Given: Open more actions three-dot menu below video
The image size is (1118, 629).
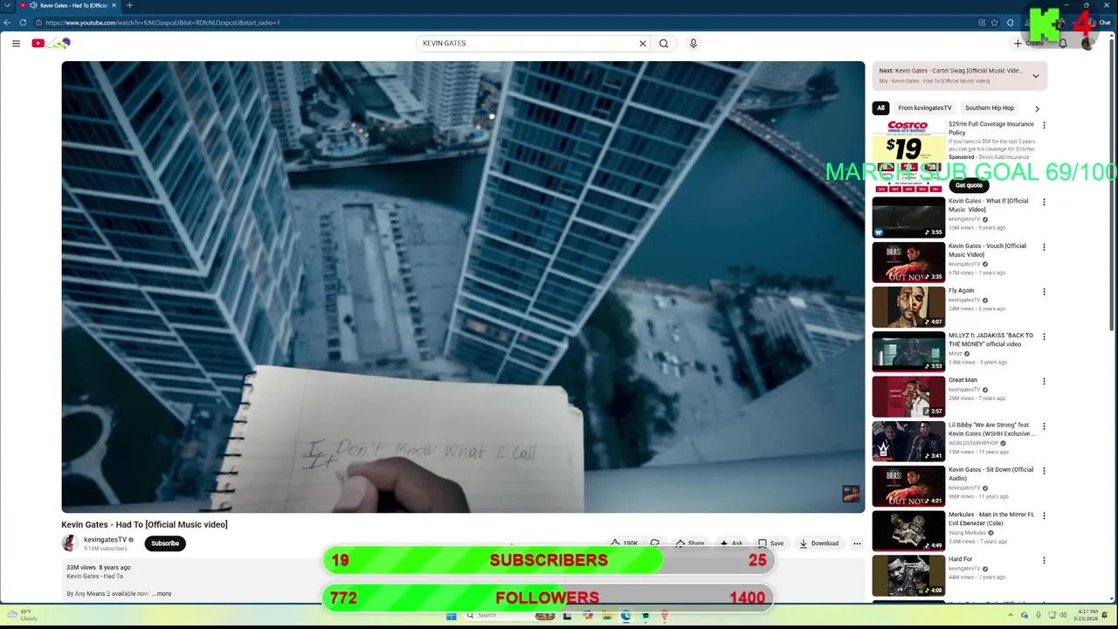Looking at the screenshot, I should click(857, 543).
